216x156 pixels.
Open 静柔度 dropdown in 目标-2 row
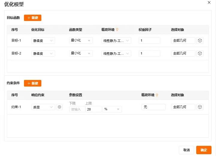pos(43,53)
